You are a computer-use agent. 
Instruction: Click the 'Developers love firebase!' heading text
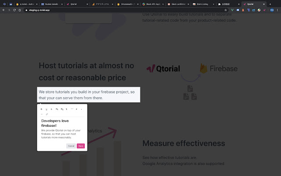[x=55, y=123]
